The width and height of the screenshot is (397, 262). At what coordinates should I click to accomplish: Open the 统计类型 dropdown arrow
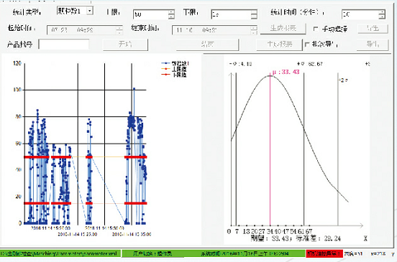coord(90,11)
